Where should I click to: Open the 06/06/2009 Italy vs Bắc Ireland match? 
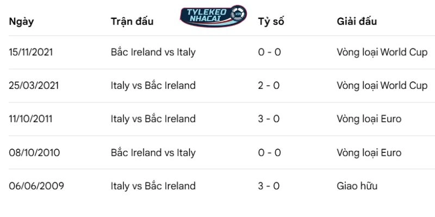[x=153, y=186]
